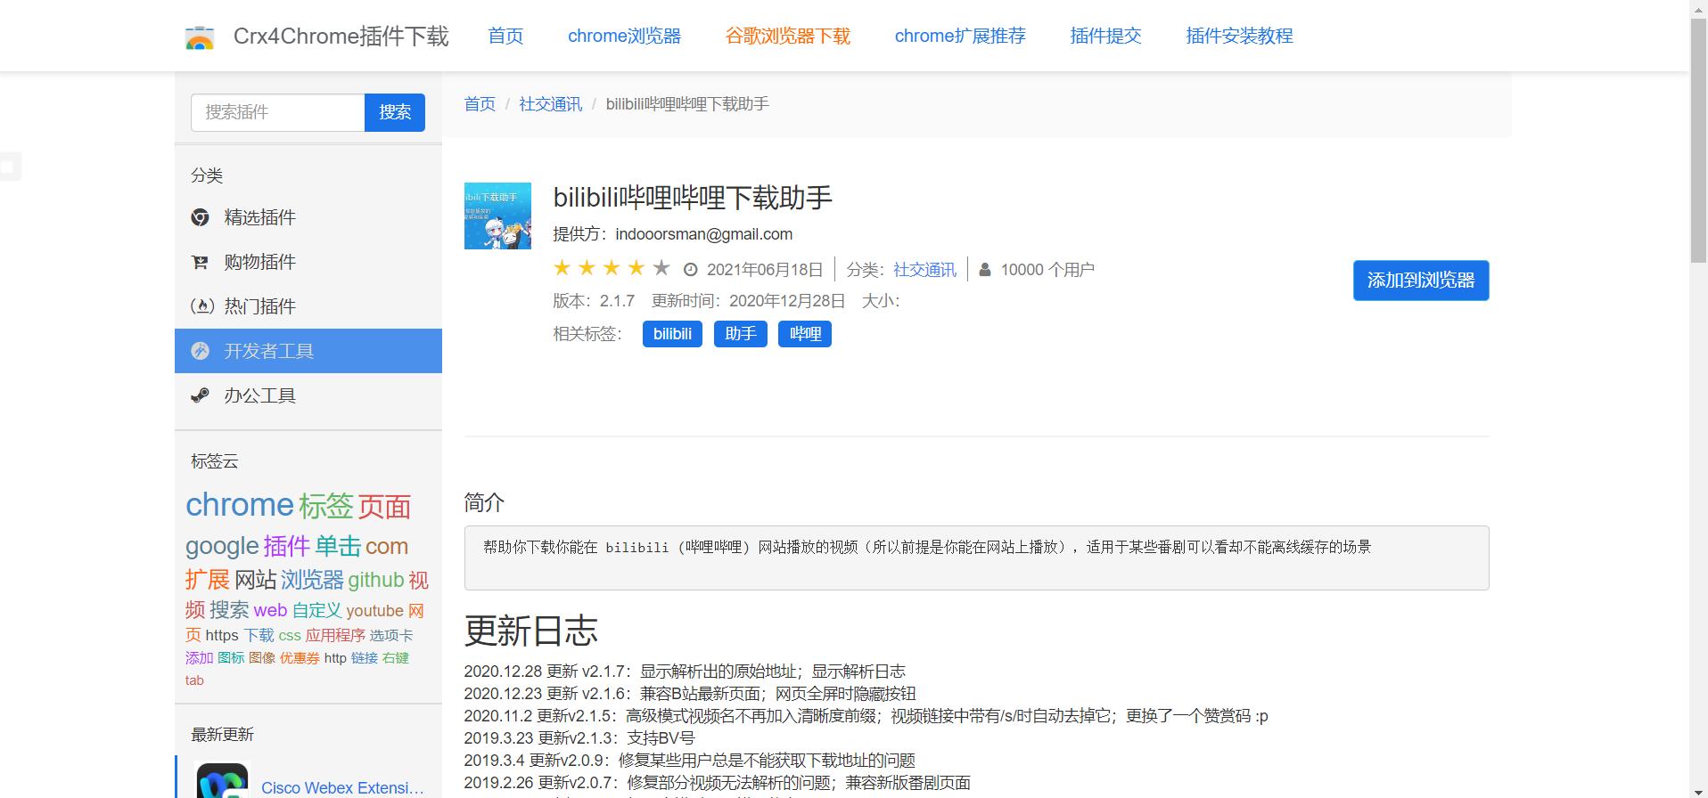The image size is (1708, 798).
Task: Select 办公工具 in the sidebar
Action: (308, 395)
